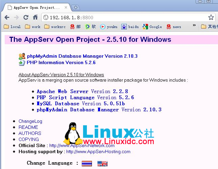
Task: Open the youku bookmark
Action: pos(108,27)
